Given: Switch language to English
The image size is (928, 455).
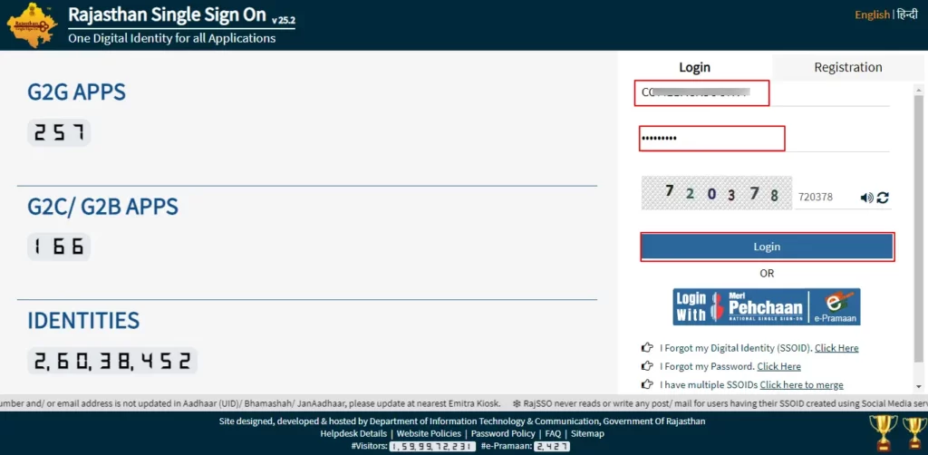Looking at the screenshot, I should tap(872, 15).
